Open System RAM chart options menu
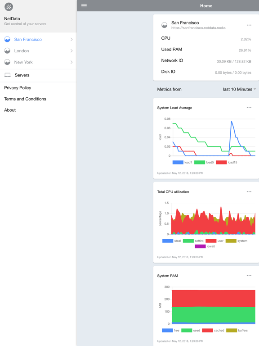Screen dimensions: 259x346 (249, 276)
